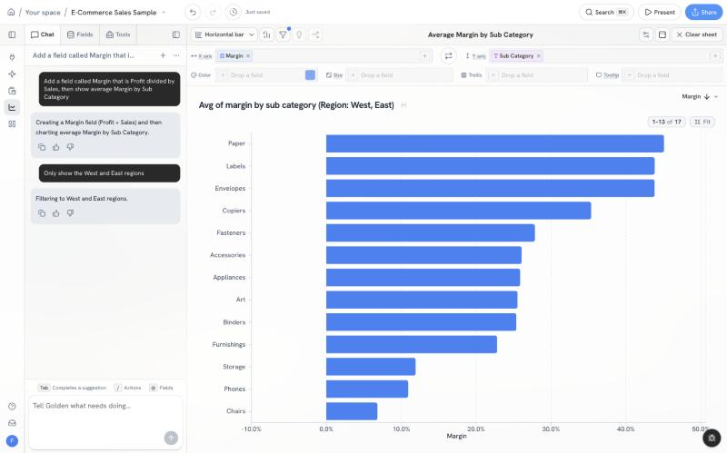Open the sort bars icon in chart toolbar
This screenshot has height=453, width=727.
point(266,34)
